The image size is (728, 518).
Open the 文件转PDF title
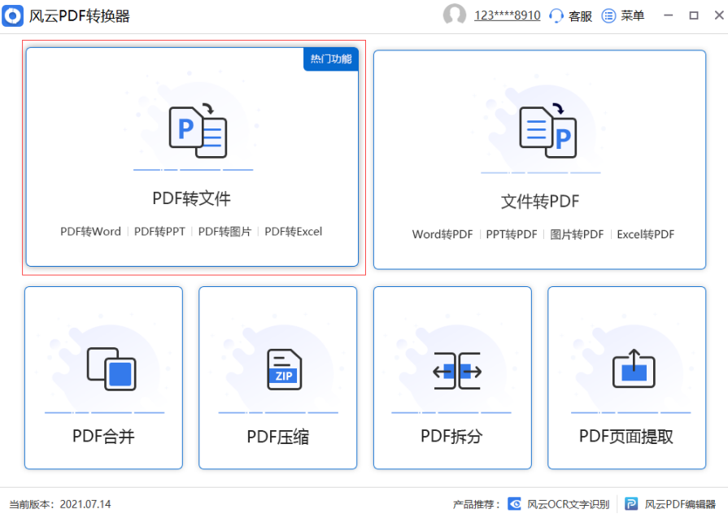click(x=540, y=202)
